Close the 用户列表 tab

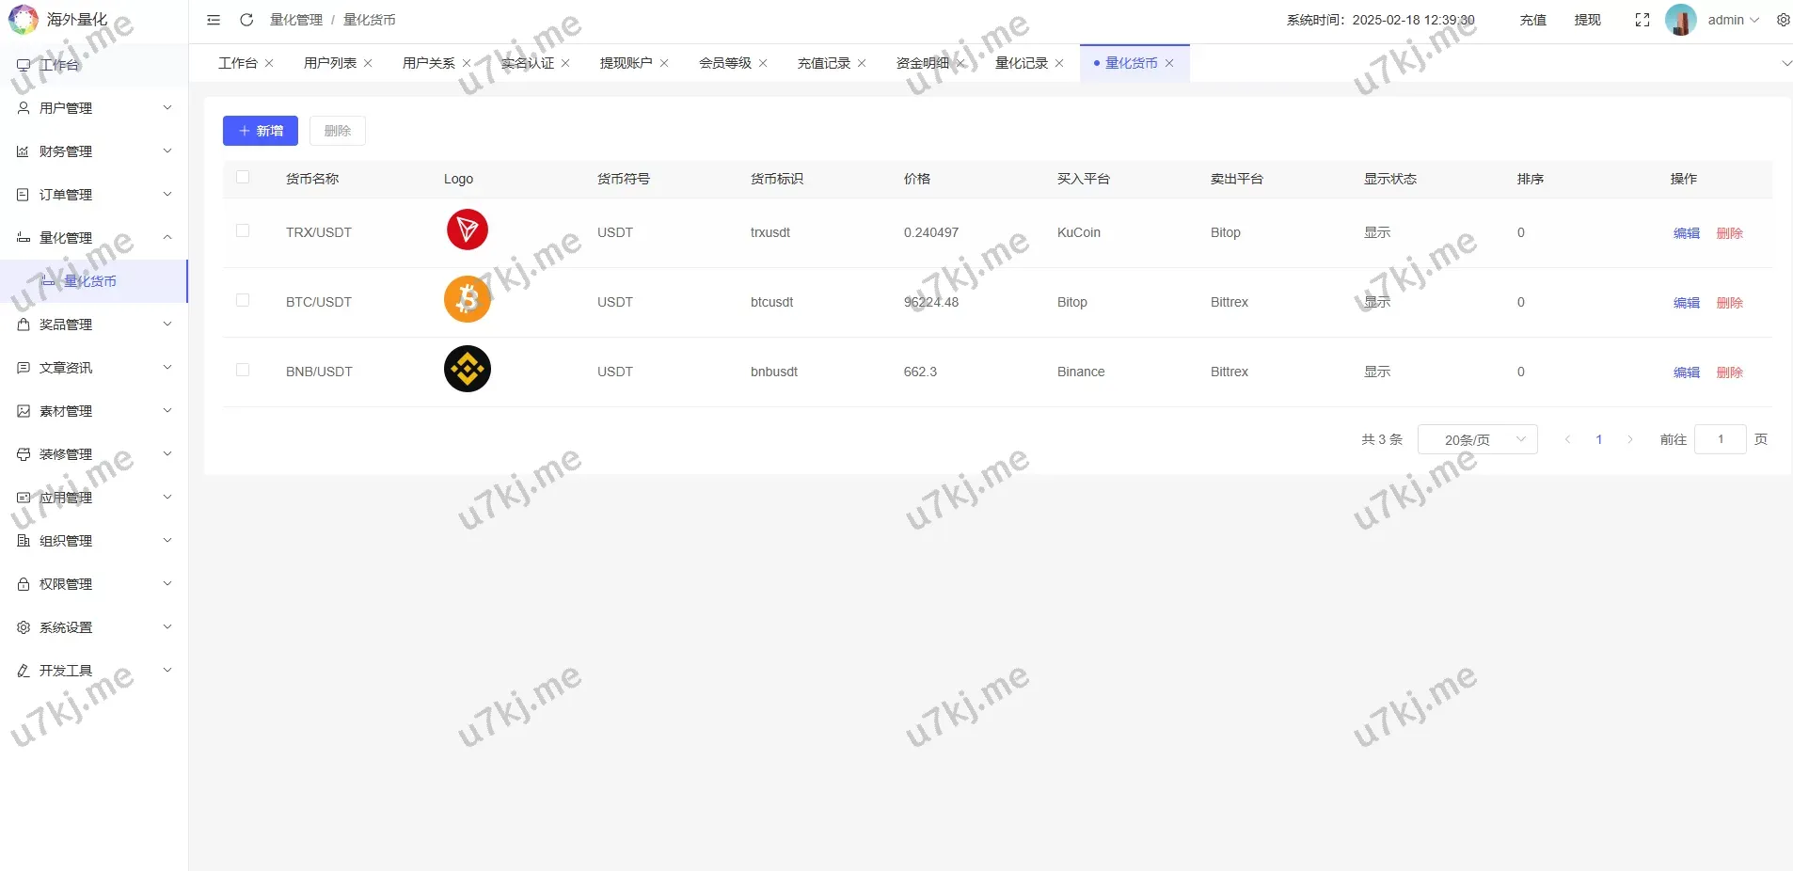[368, 63]
